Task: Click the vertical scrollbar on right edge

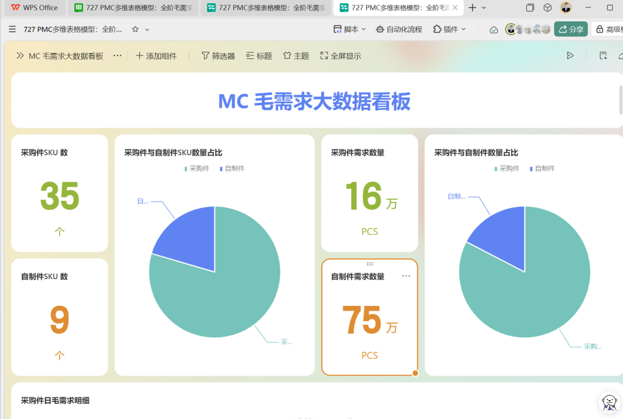Action: pyautogui.click(x=621, y=100)
